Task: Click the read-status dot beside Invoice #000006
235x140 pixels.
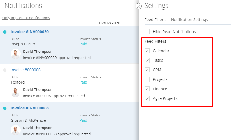Action: (x=5, y=70)
